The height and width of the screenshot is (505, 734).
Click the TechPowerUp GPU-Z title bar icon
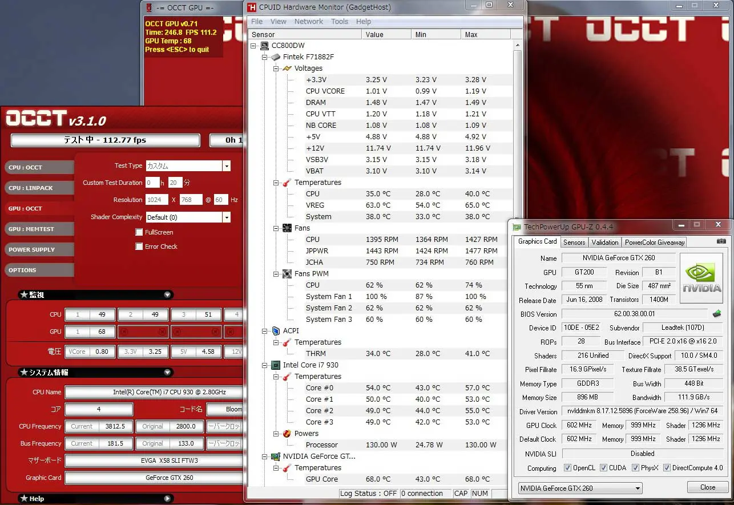(x=517, y=227)
